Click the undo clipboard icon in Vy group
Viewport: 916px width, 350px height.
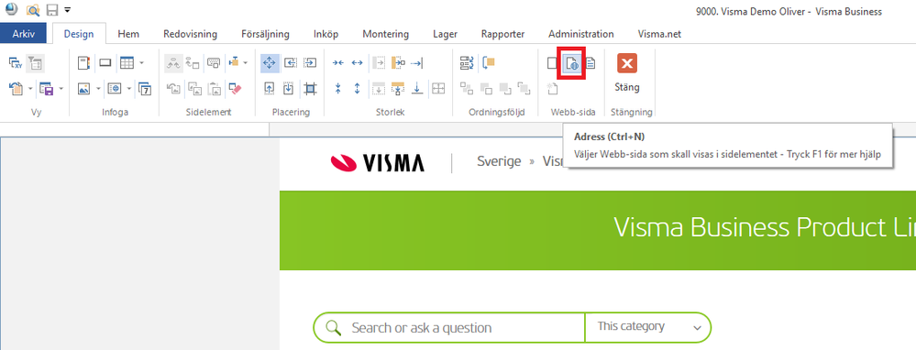[x=16, y=89]
